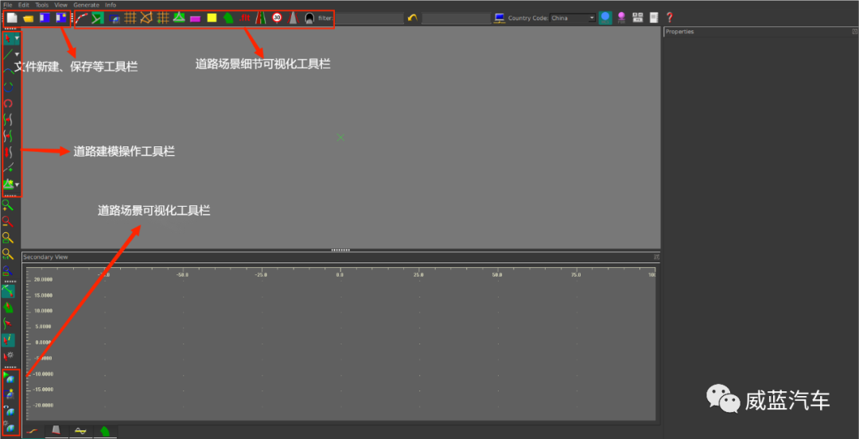Expand the selection tool's dropdown arrow
Screen dimensions: 859x439
click(17, 39)
